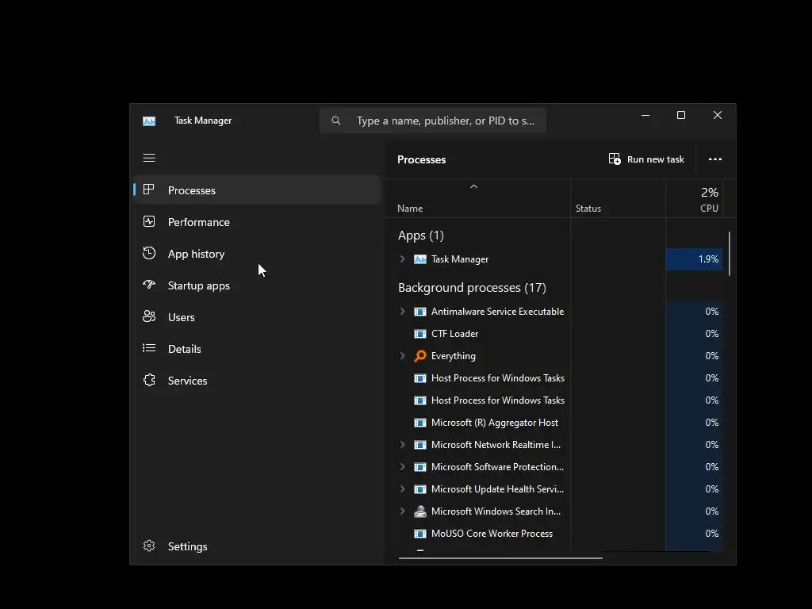812x609 pixels.
Task: Click the Users people icon
Action: click(149, 317)
